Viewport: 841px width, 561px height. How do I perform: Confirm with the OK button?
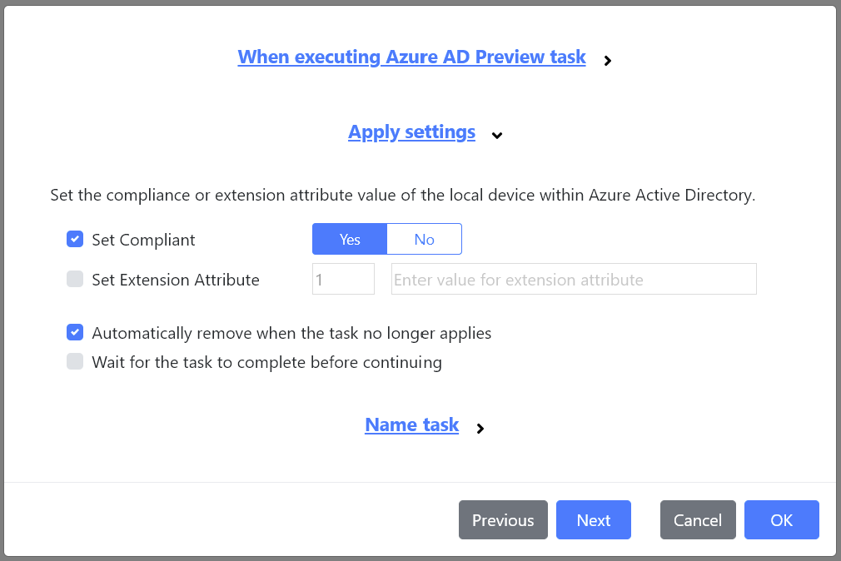point(781,520)
